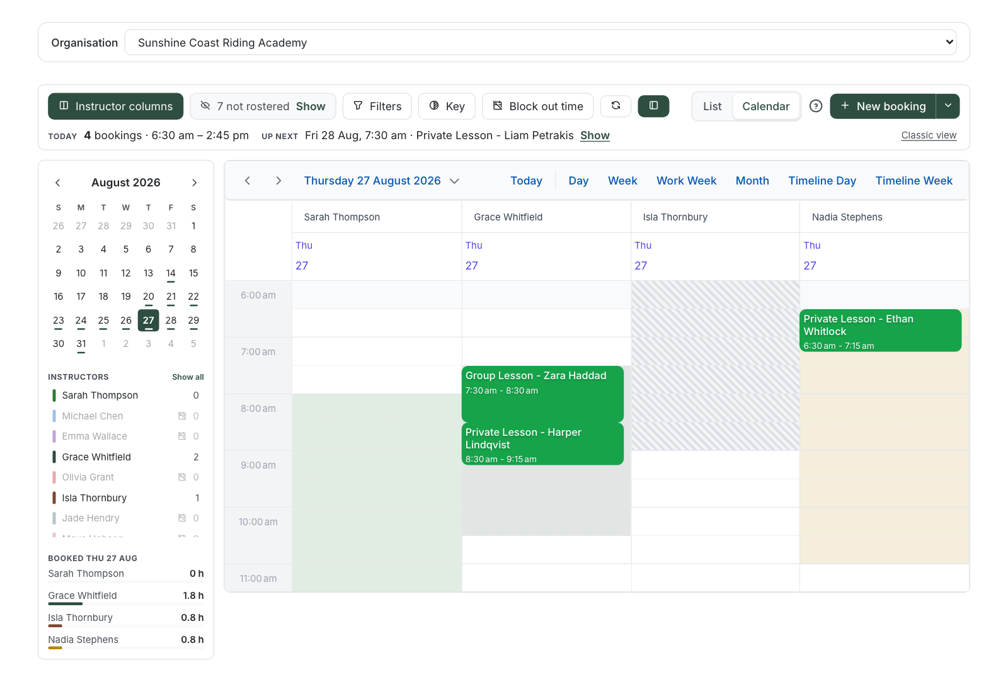Click Block out time button
Viewport: 1008px width, 682px height.
[x=538, y=106]
